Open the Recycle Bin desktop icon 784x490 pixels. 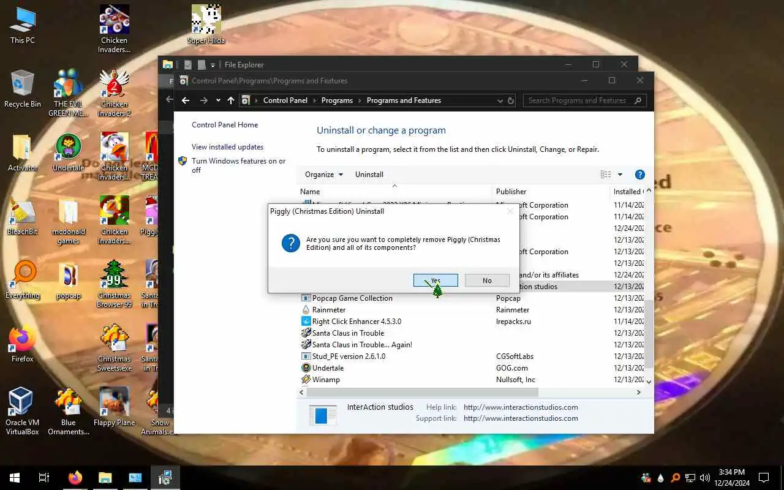[x=23, y=89]
